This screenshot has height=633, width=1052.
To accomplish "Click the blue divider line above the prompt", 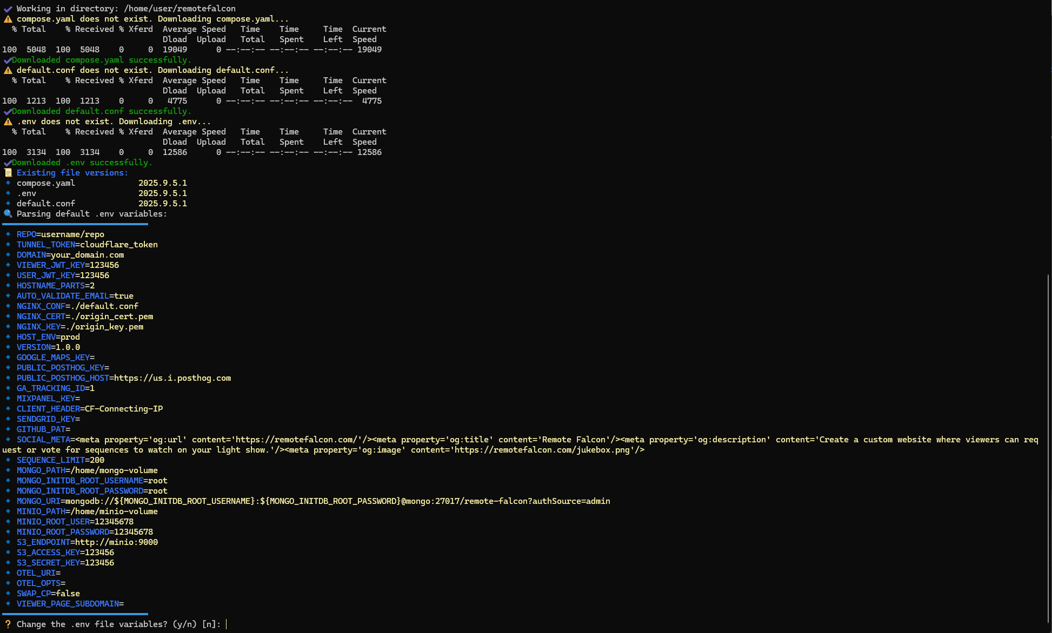I will click(75, 614).
